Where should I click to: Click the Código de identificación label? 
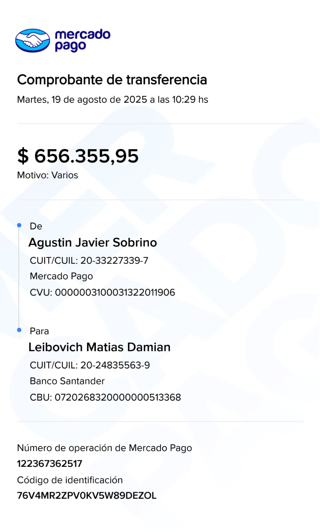click(x=70, y=480)
